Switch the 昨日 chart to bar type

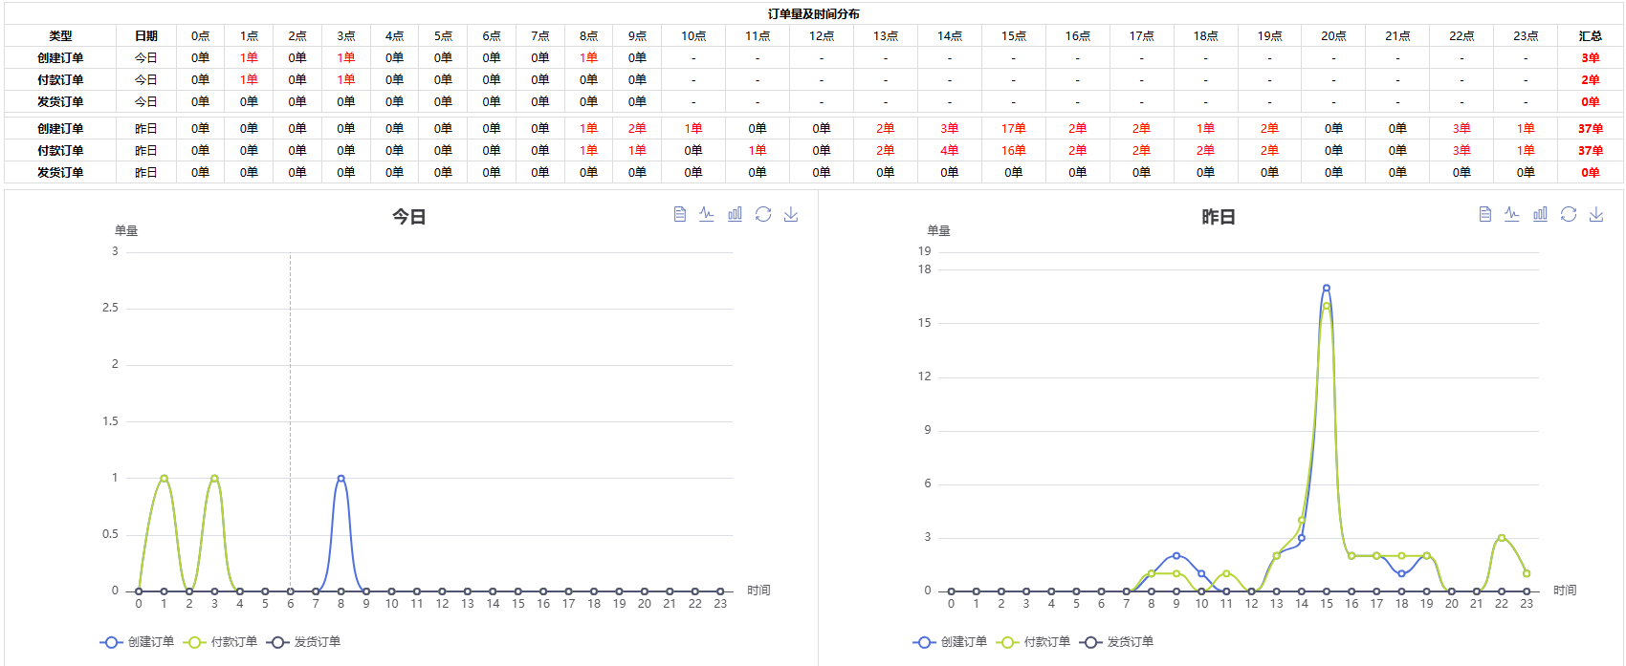point(1540,214)
